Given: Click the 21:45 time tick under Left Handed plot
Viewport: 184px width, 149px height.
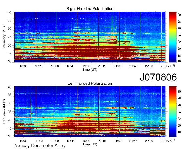Looking at the screenshot, I should [x=133, y=141].
